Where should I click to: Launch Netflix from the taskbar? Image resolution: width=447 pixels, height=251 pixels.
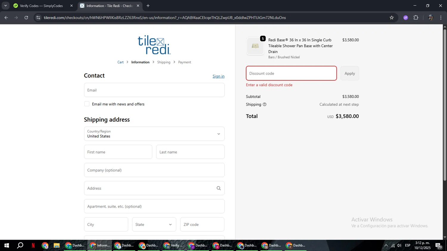[x=33, y=245]
